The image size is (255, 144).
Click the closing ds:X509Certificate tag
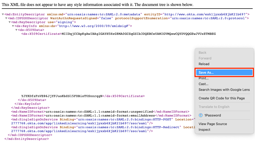[124, 96]
